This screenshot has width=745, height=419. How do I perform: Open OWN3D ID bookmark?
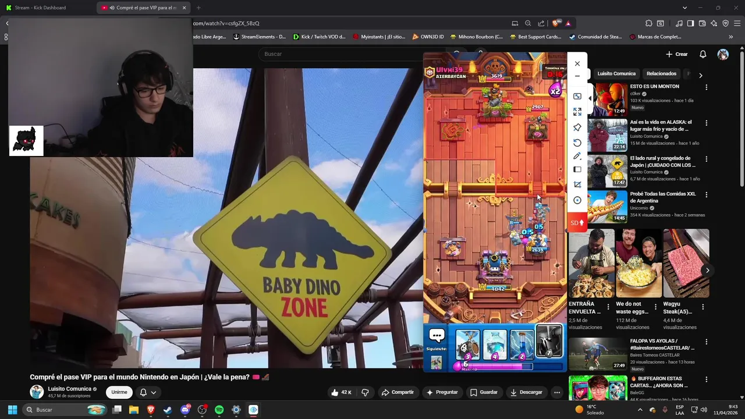point(428,37)
